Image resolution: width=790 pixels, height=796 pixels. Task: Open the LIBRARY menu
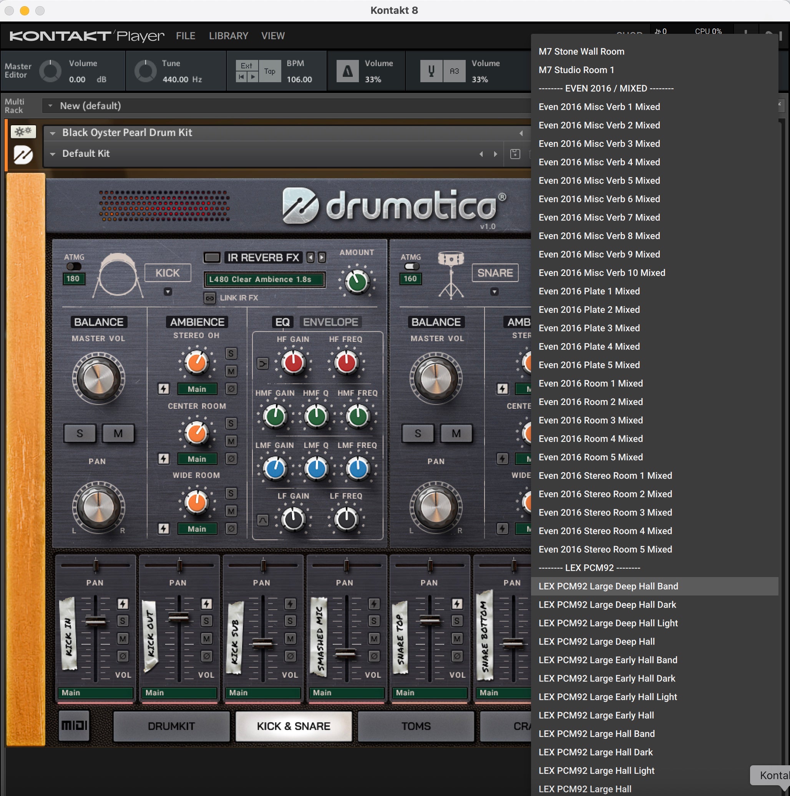tap(228, 36)
